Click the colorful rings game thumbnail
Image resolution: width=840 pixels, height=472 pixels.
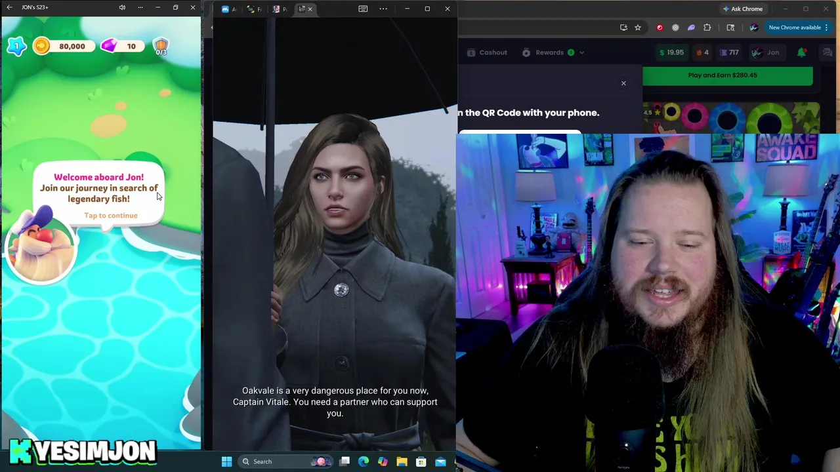731,118
